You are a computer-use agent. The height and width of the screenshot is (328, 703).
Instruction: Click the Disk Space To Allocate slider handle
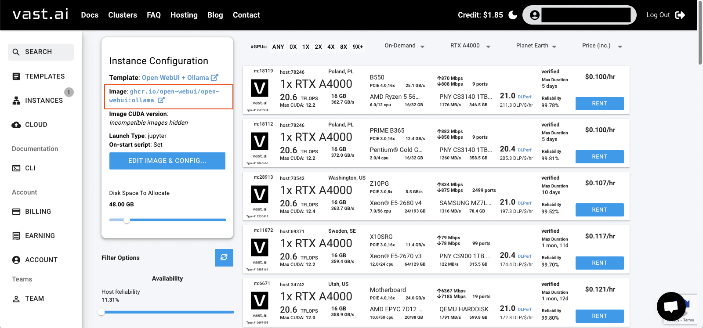tap(127, 220)
